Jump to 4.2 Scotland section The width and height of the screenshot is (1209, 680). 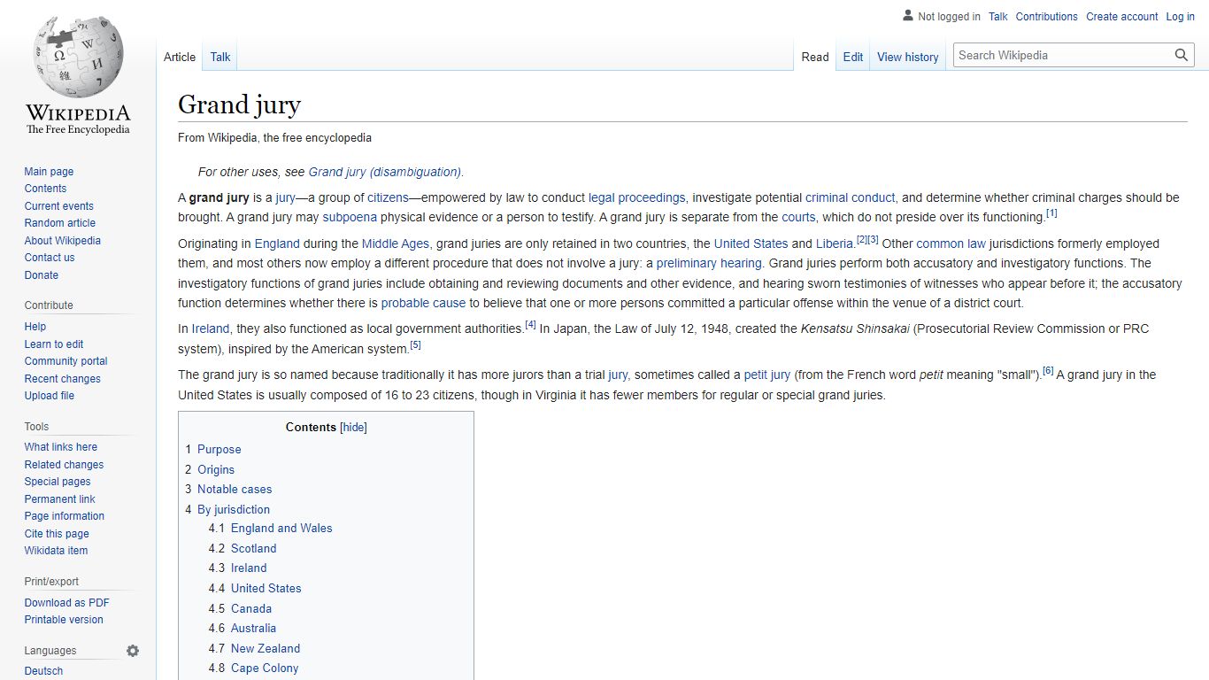(x=243, y=549)
